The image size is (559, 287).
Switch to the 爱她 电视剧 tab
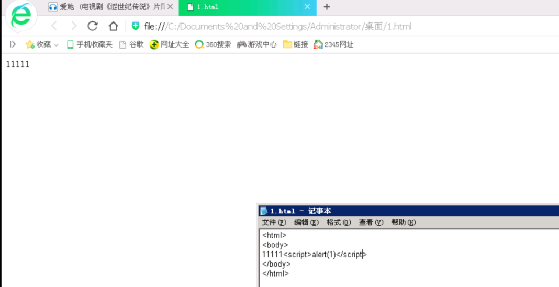[x=112, y=7]
